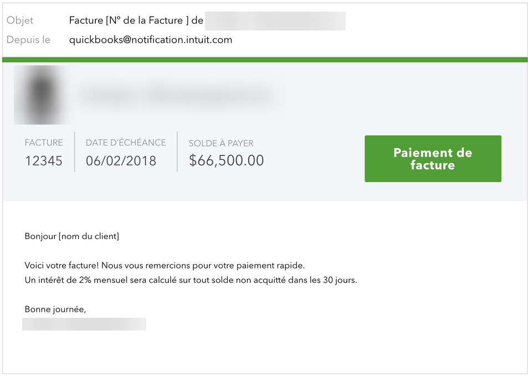Screen dimensions: 528x377
Task: Click the quickbooks@notification.intuit.com sender address
Action: (x=151, y=40)
